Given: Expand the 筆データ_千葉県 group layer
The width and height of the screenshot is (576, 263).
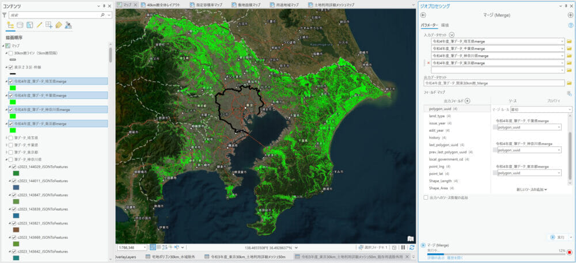Looking at the screenshot, I should click(x=6, y=145).
